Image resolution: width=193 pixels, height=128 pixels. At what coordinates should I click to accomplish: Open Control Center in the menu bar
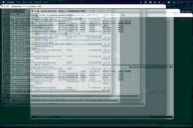174,2
